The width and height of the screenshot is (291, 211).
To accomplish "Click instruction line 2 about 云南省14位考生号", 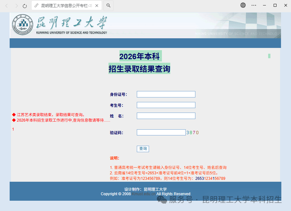I will pos(164,173).
